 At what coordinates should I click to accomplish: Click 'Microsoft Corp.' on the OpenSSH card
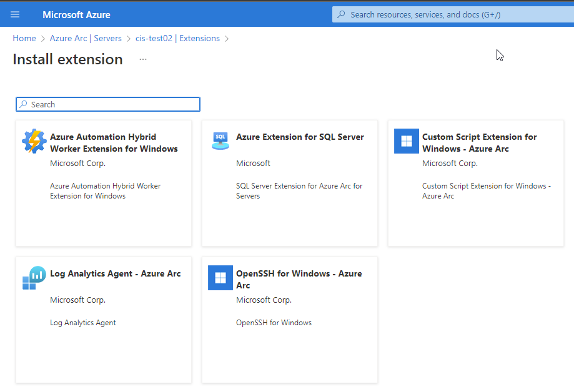point(264,300)
